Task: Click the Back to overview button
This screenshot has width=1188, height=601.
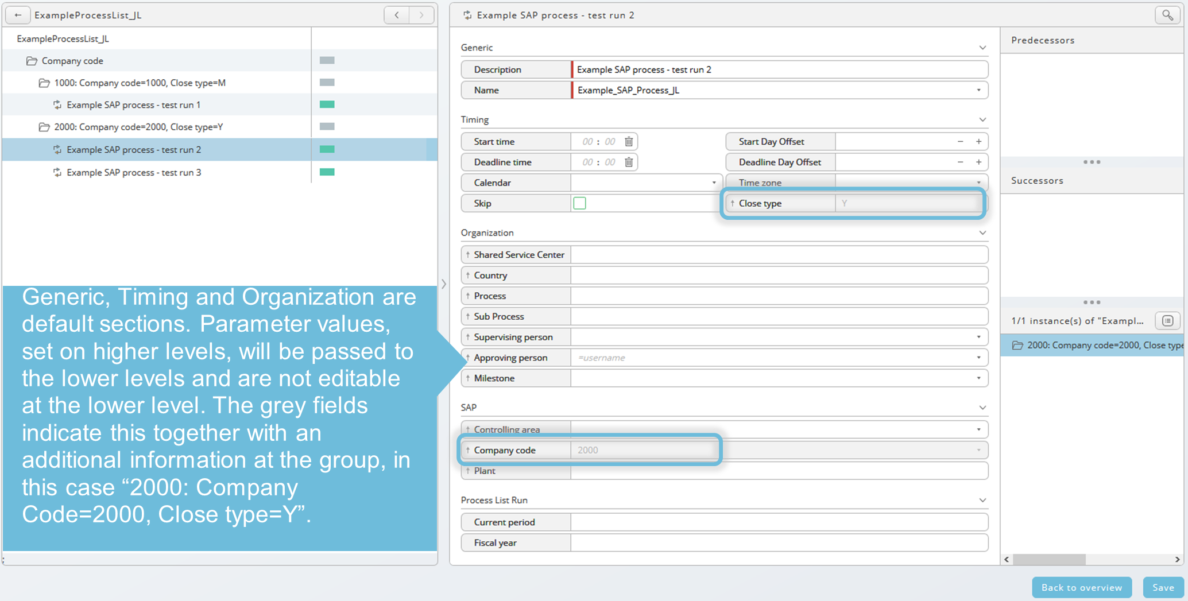Action: pyautogui.click(x=1082, y=587)
